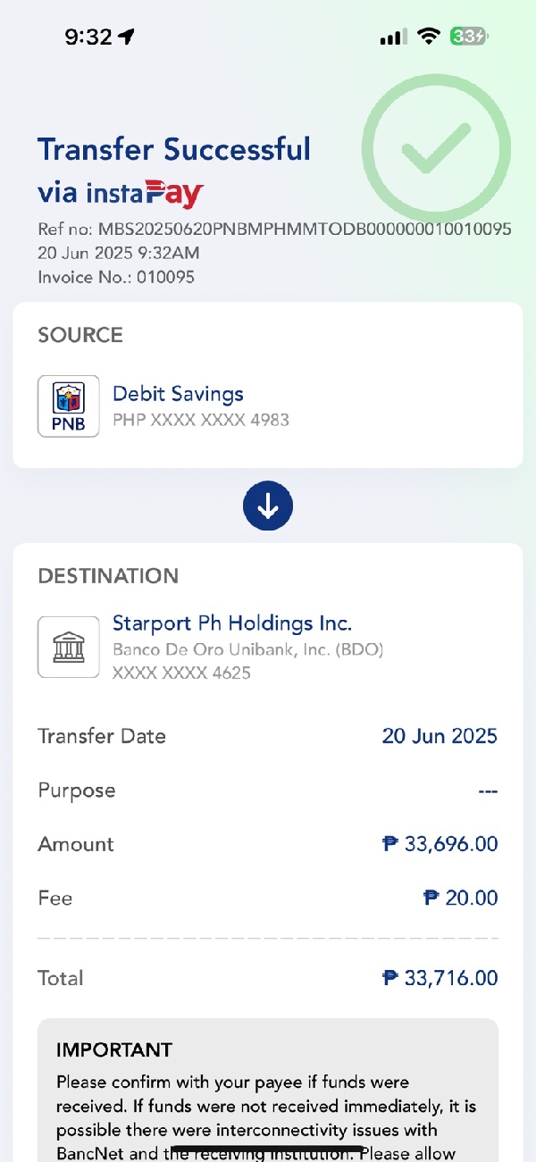Screen dimensions: 536x1162
Task: Tap the battery indicator in status bar
Action: [x=468, y=37]
